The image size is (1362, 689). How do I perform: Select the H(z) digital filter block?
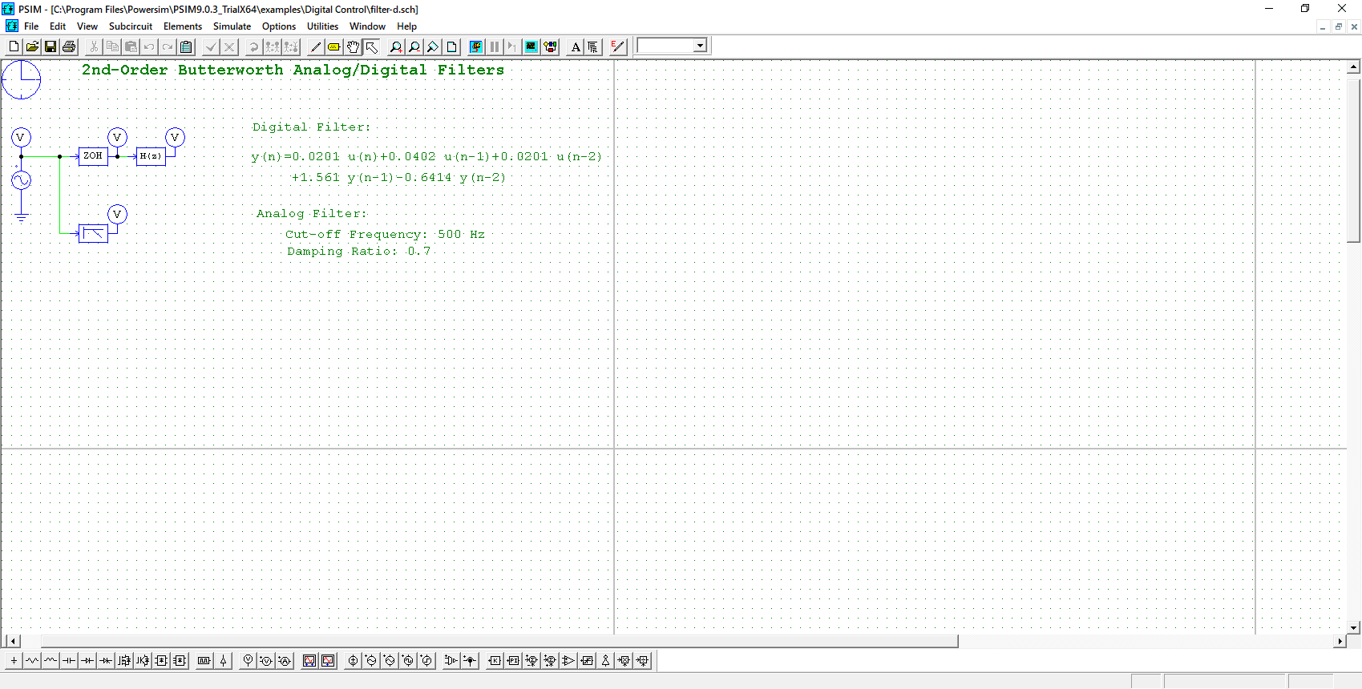pos(151,156)
